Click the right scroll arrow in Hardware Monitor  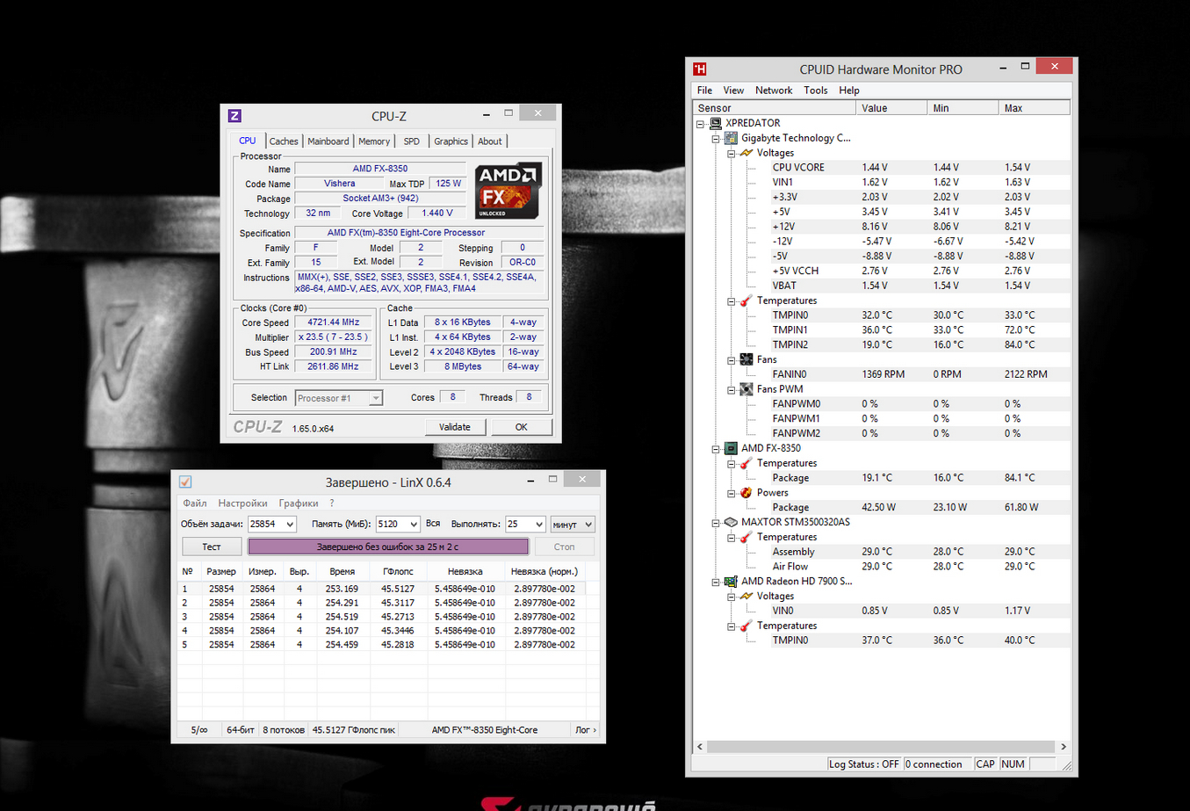(1064, 747)
